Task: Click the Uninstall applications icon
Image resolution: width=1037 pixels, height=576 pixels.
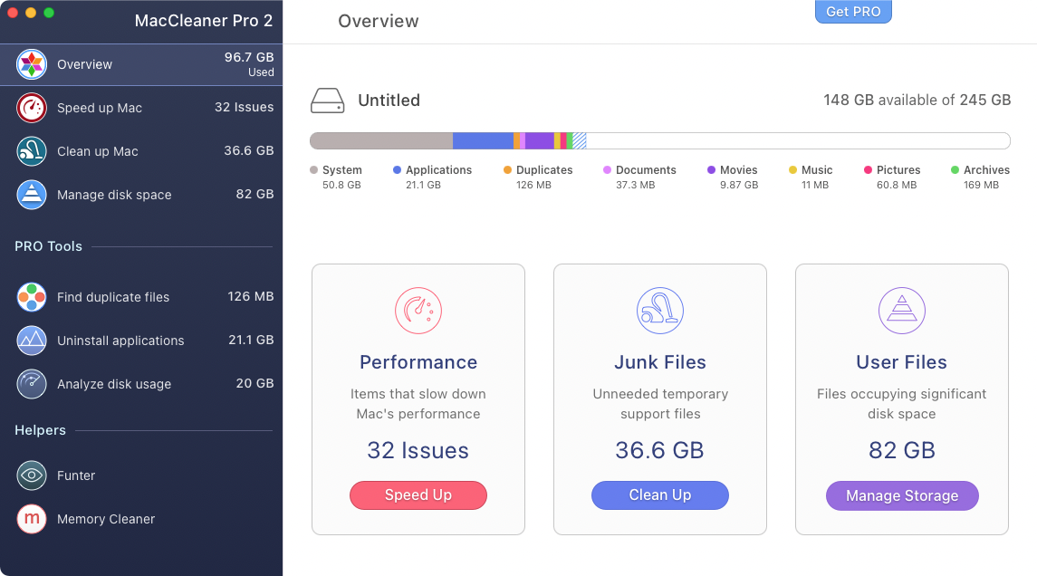Action: [x=32, y=341]
